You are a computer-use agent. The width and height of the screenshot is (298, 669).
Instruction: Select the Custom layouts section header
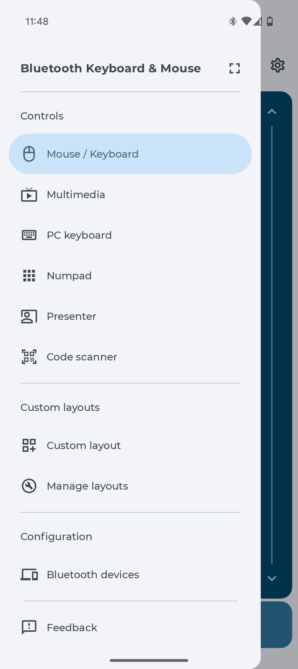[60, 407]
